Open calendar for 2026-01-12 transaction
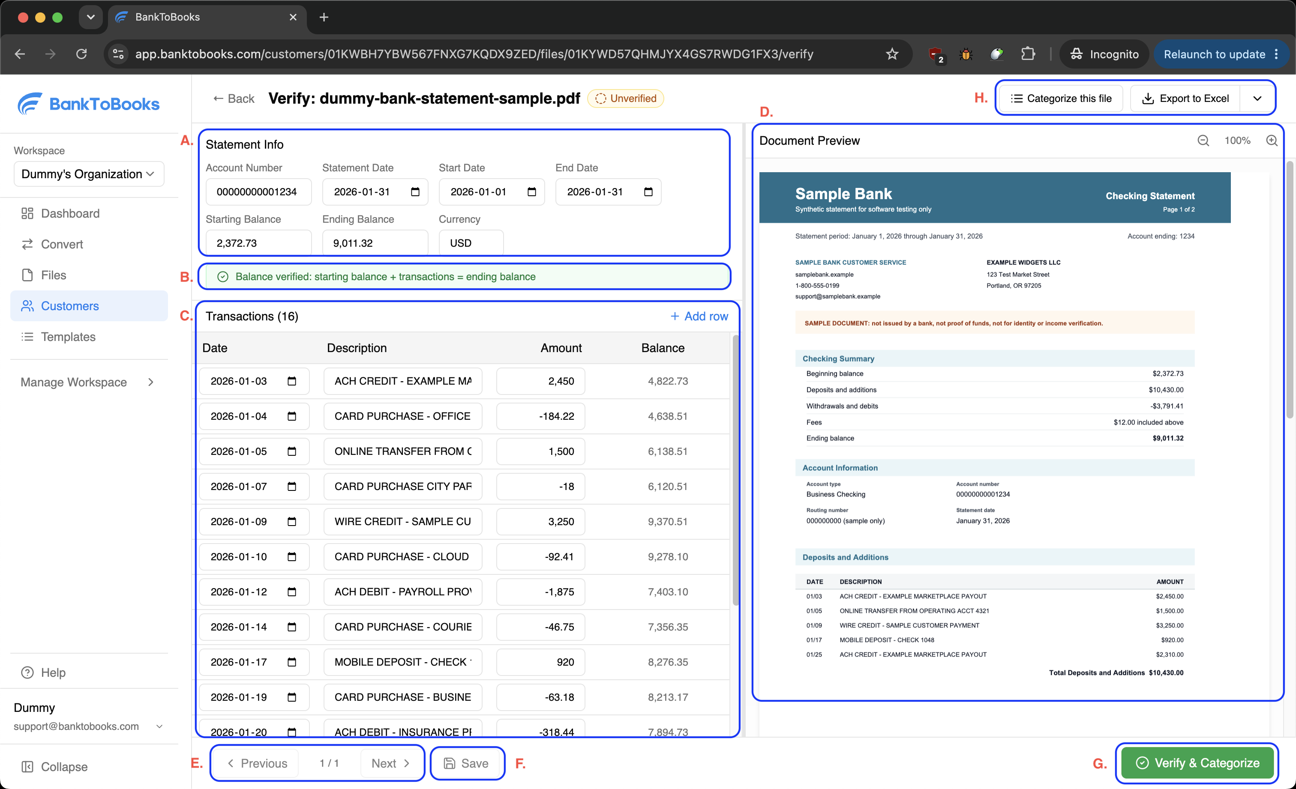Screen dimensions: 1296x789 coord(292,592)
